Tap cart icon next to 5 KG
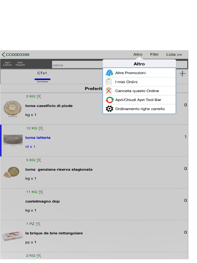The image size is (197, 263). click(39, 160)
